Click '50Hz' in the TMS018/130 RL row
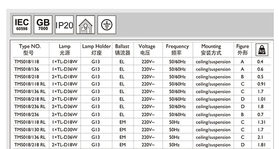 click(174, 130)
